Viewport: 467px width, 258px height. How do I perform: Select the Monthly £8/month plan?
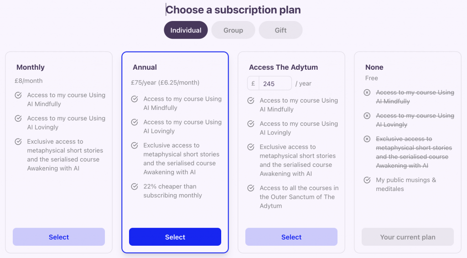[59, 237]
